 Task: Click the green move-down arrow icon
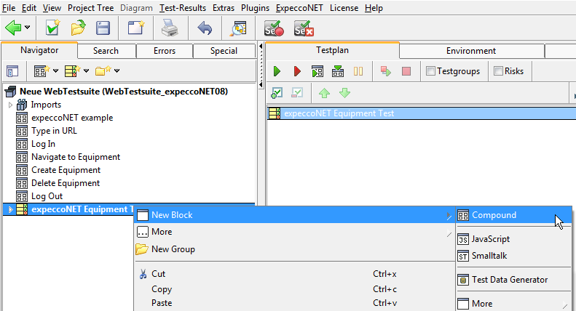[x=344, y=93]
